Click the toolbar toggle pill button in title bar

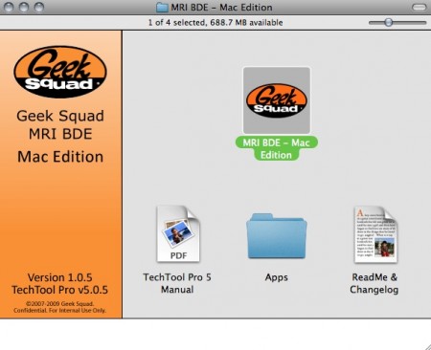420,7
